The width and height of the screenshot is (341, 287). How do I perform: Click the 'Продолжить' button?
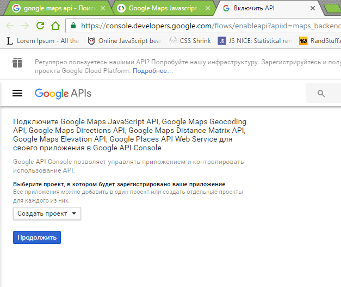(37, 237)
